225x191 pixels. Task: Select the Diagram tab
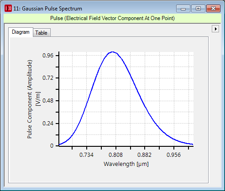(x=21, y=32)
